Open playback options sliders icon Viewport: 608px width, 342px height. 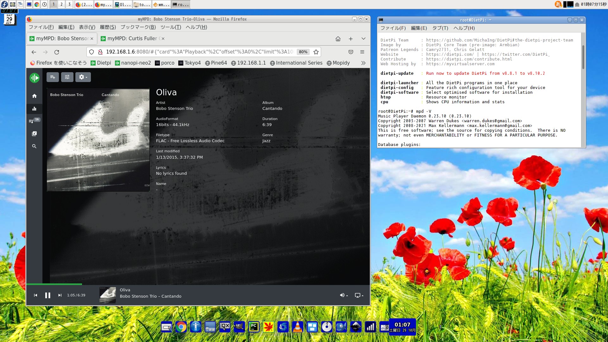click(67, 77)
